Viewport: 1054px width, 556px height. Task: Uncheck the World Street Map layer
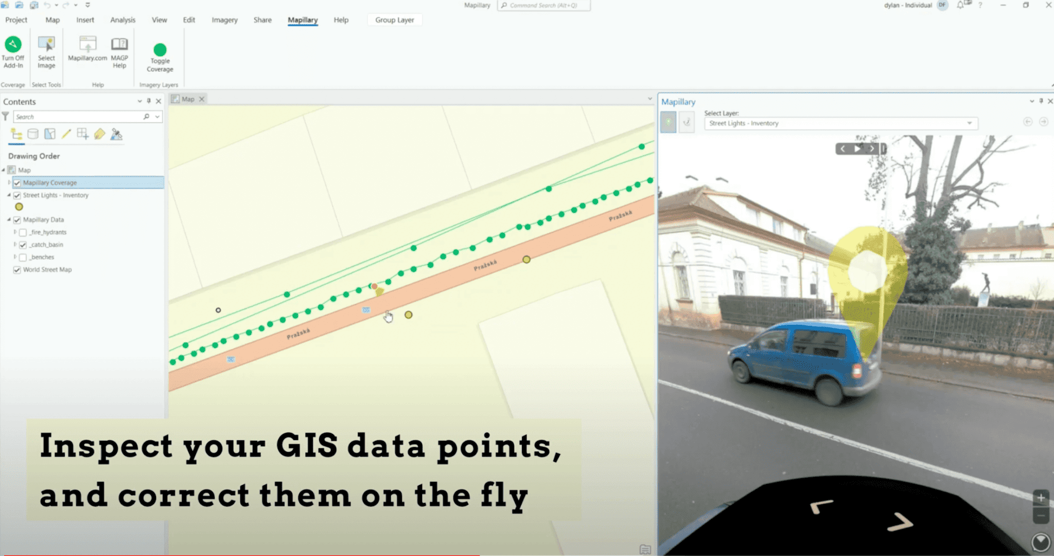click(x=17, y=269)
